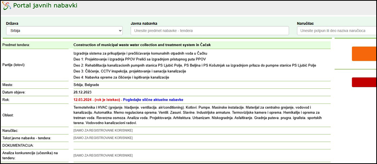Click the DOKUMENTACIJA row label
The image size is (377, 164).
18,145
